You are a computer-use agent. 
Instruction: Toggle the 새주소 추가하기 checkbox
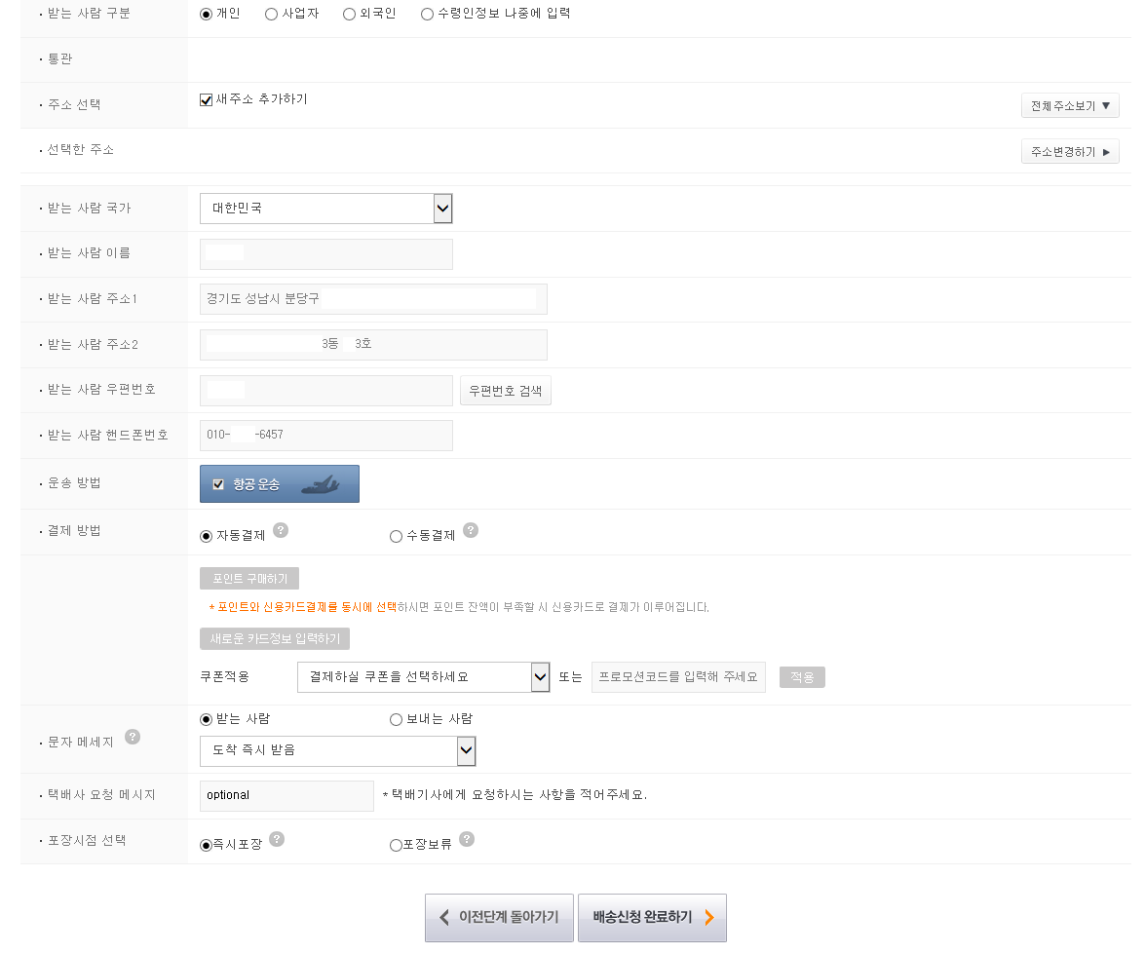tap(207, 99)
